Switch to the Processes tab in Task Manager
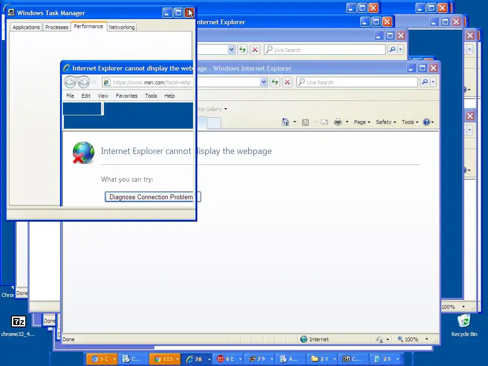This screenshot has height=366, width=488. (x=57, y=27)
